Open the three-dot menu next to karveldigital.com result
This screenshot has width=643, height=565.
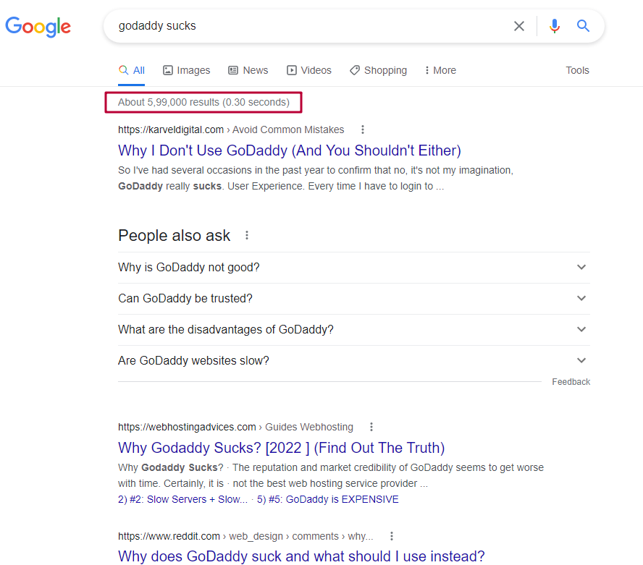coord(362,129)
